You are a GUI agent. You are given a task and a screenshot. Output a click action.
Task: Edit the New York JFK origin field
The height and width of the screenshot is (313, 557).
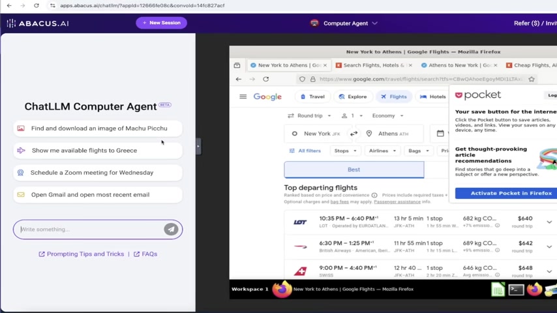pyautogui.click(x=319, y=134)
